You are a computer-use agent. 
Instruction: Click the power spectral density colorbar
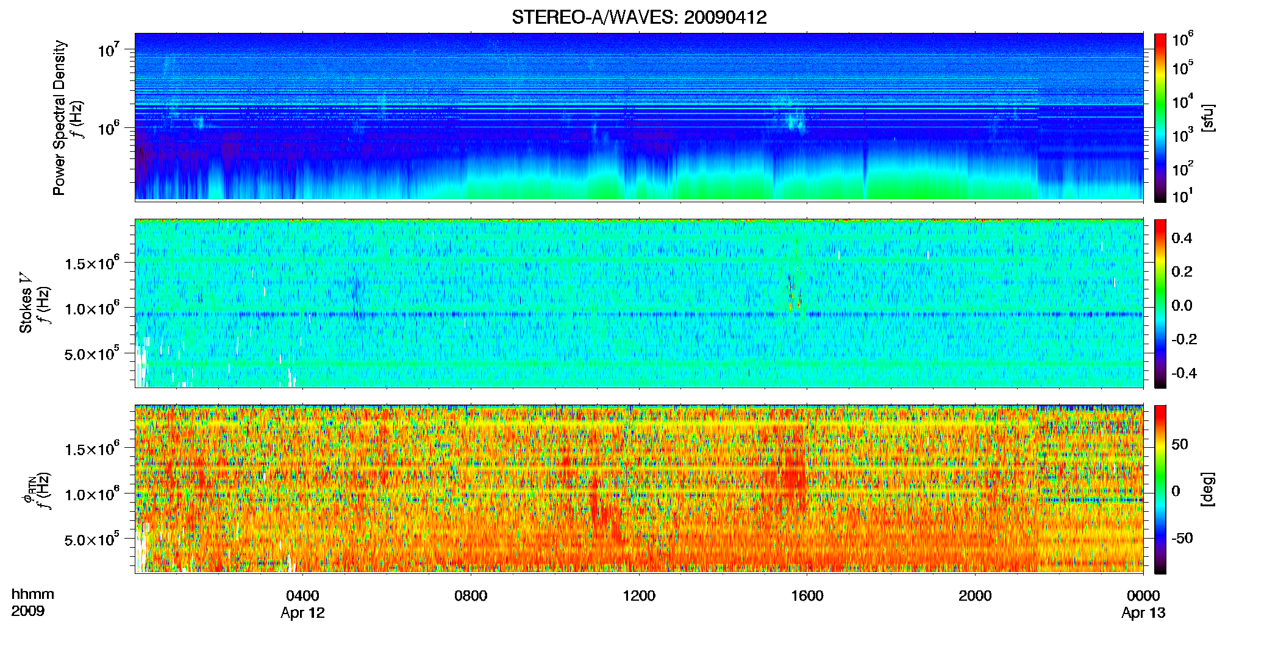(x=1160, y=118)
